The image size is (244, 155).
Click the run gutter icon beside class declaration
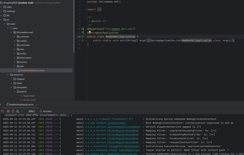click(83, 37)
